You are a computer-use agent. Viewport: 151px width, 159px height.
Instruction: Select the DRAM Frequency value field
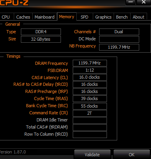90,63
